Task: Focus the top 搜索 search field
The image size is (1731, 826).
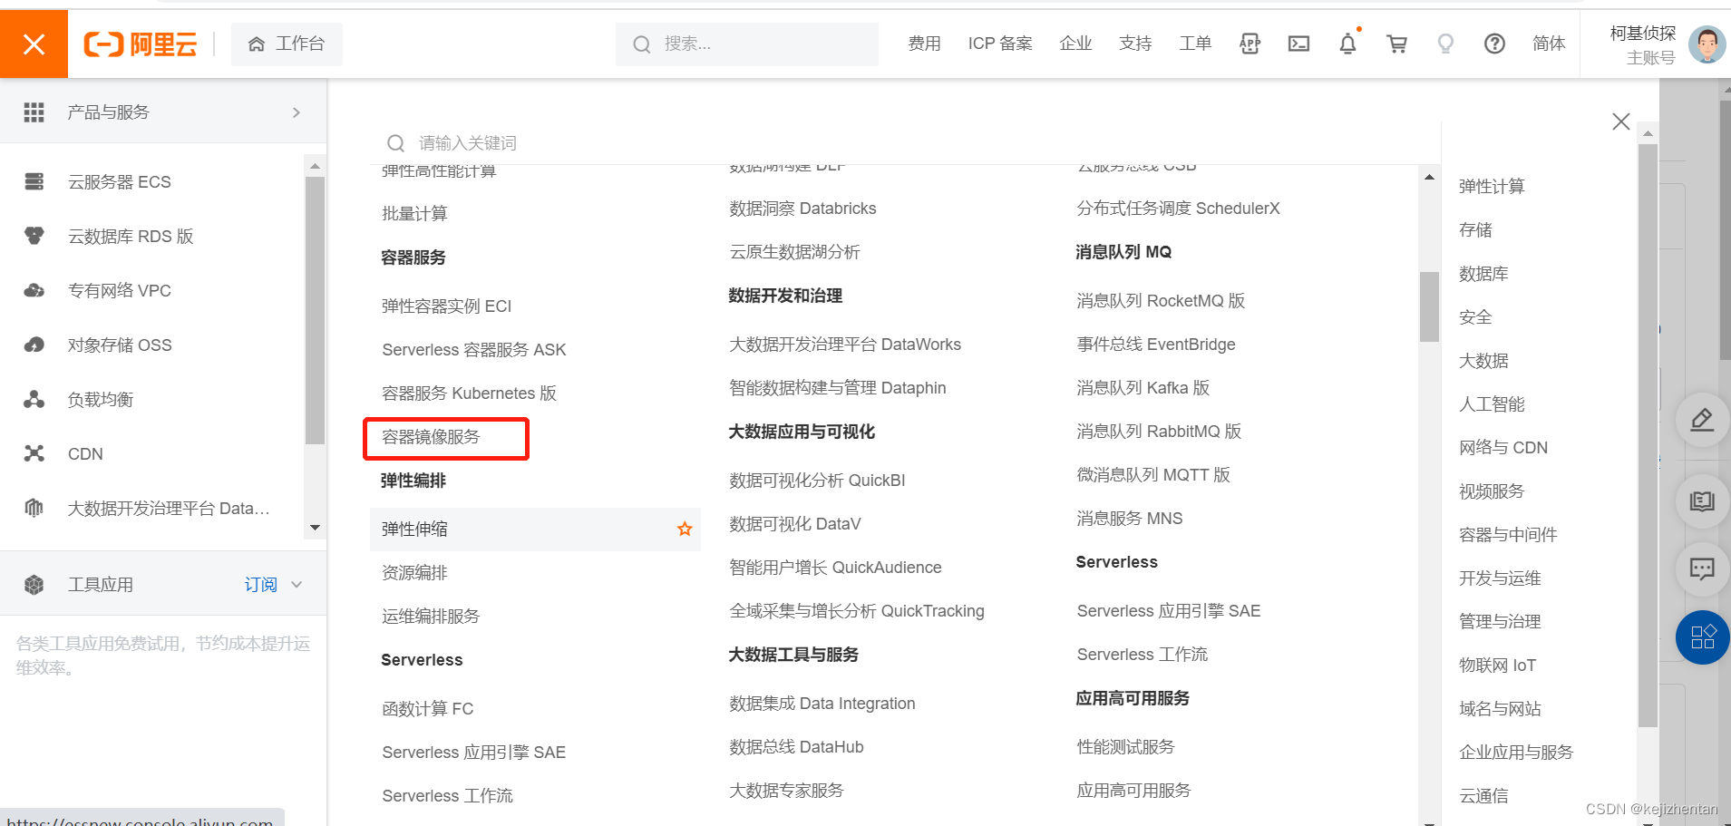Action: [747, 44]
